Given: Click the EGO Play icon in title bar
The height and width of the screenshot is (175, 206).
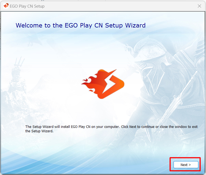Looking at the screenshot, I should [x=6, y=6].
